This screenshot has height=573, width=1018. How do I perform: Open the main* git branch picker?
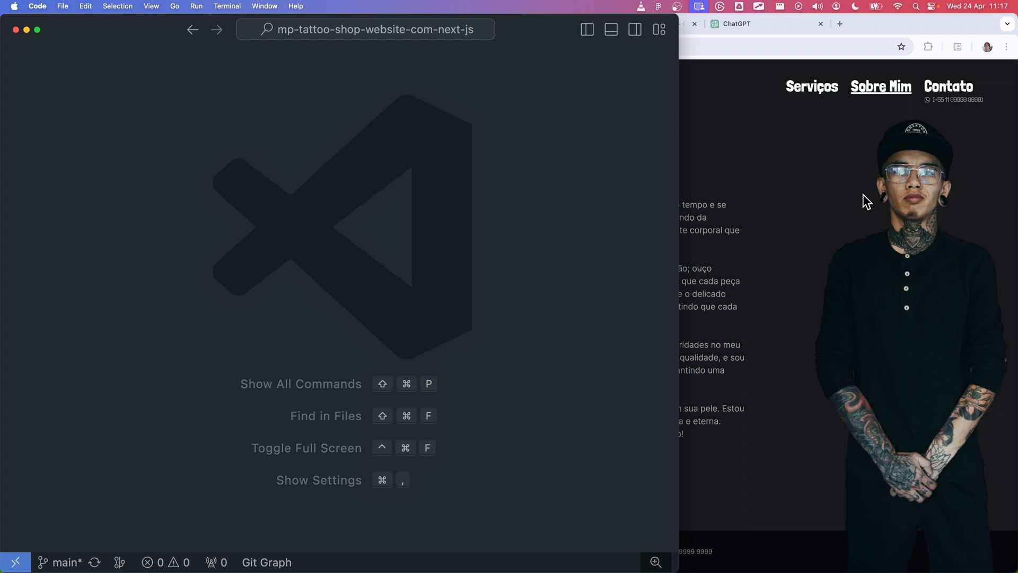pos(60,562)
